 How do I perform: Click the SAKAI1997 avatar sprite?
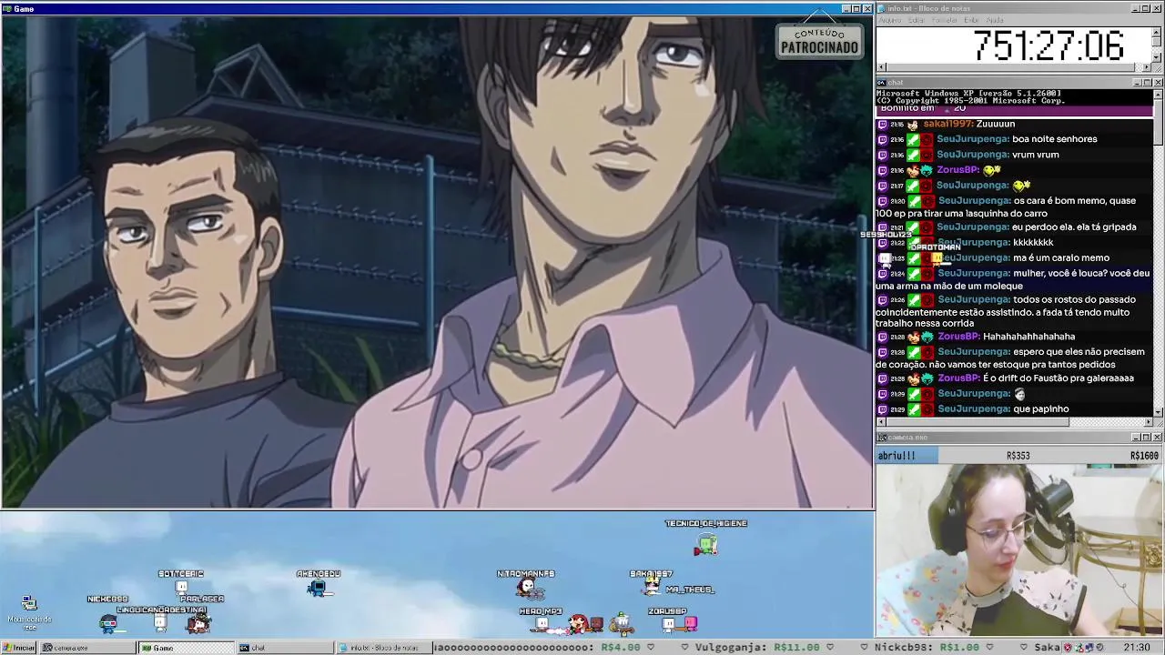tap(652, 586)
